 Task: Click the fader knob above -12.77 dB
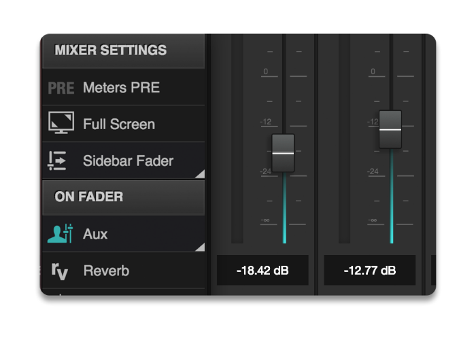[390, 129]
